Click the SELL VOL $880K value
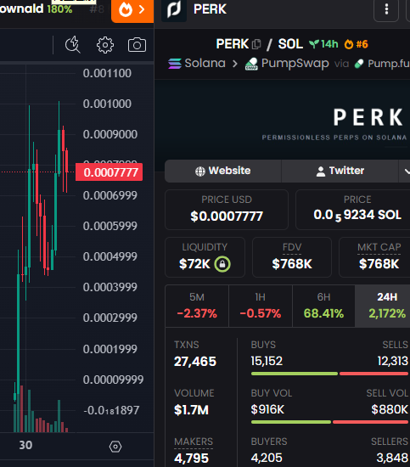The height and width of the screenshot is (467, 410). [x=390, y=409]
